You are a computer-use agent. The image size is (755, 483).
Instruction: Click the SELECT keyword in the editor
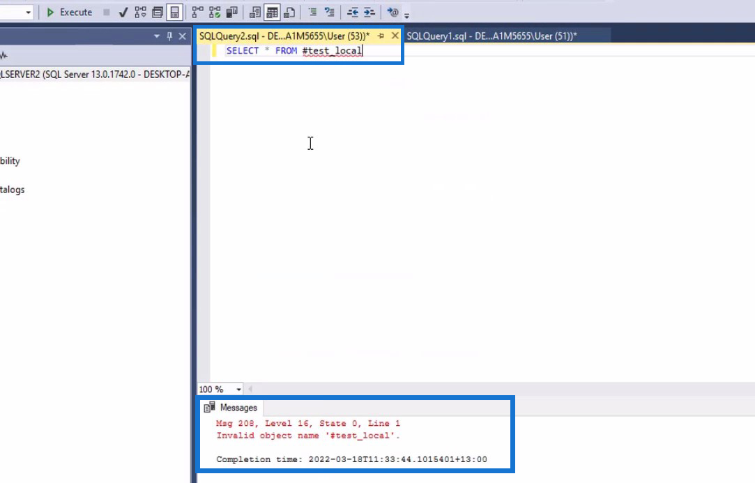tap(243, 51)
